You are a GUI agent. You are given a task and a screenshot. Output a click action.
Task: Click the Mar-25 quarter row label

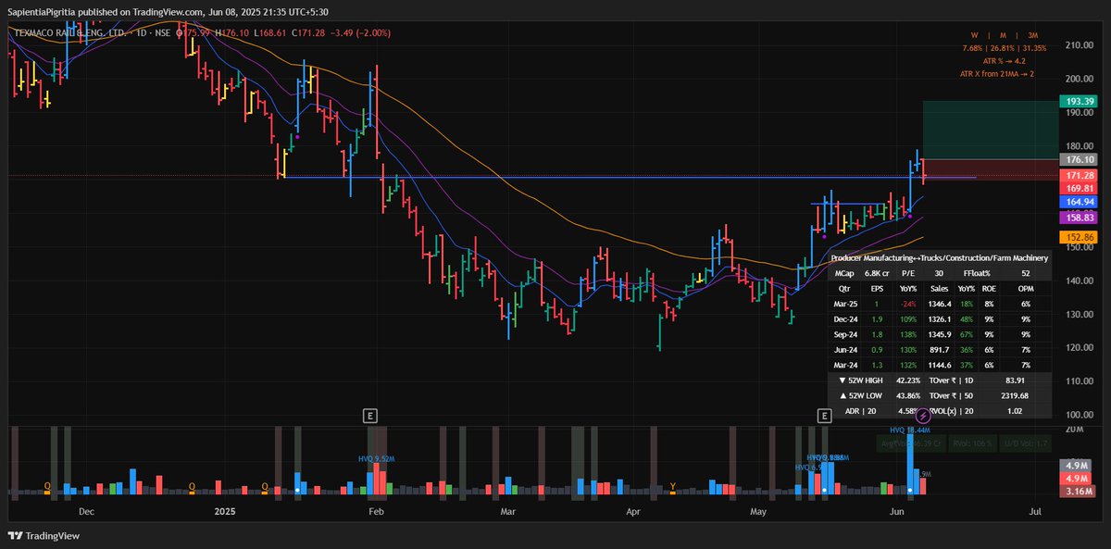tap(843, 304)
